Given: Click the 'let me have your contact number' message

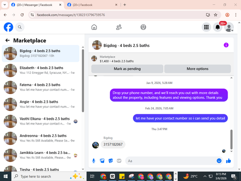Looking at the screenshot, I should (180, 118).
